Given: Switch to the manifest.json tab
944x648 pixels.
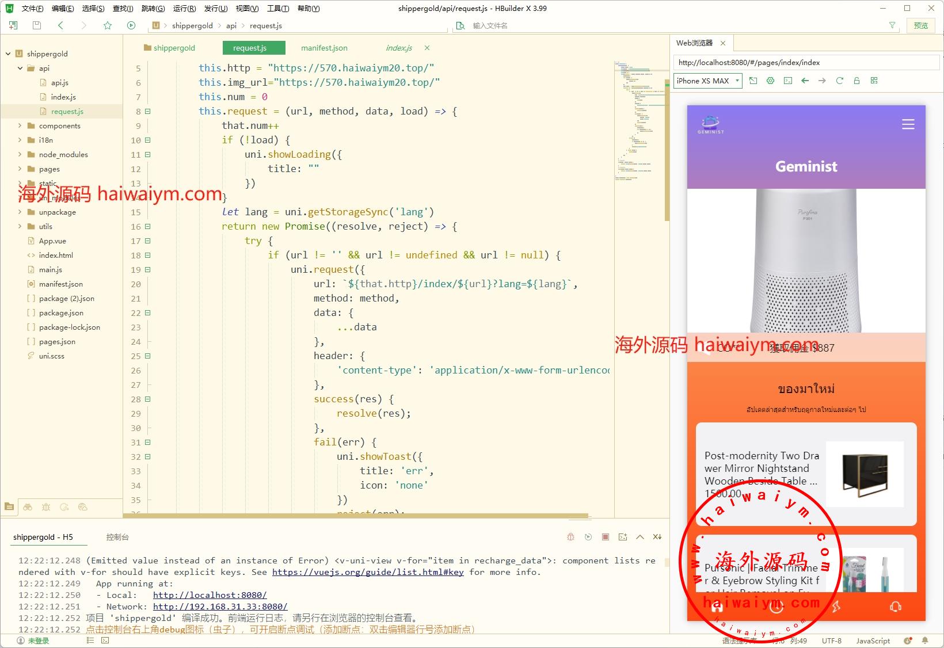Looking at the screenshot, I should tap(324, 48).
